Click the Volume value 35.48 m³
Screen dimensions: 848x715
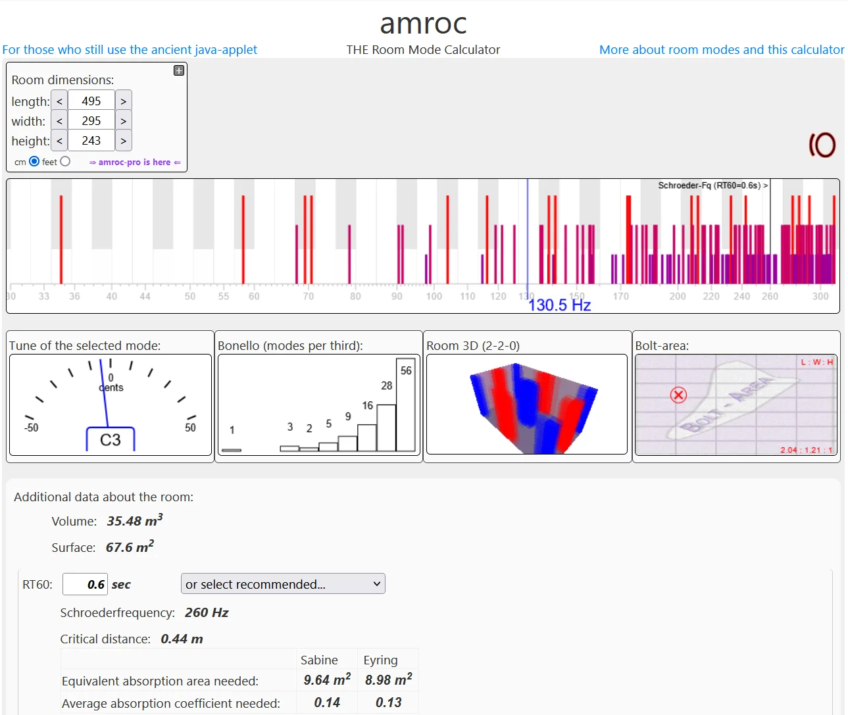pyautogui.click(x=135, y=520)
